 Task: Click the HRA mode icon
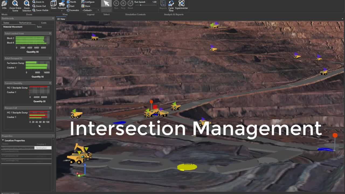coord(4,5)
